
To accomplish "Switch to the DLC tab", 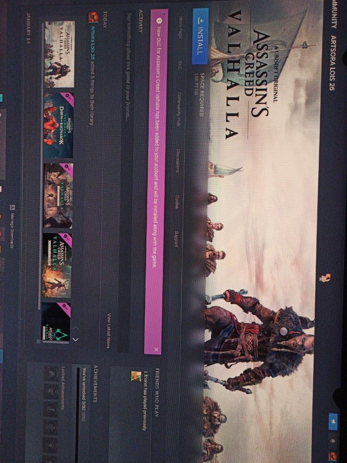I will tap(180, 66).
